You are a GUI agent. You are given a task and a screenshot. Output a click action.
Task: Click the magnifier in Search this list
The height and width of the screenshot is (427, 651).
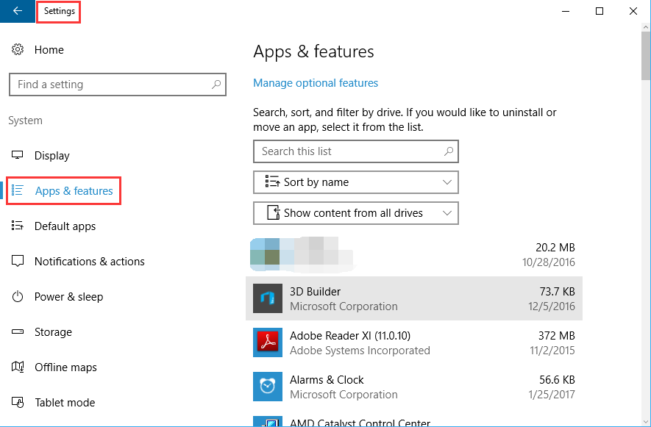click(x=449, y=151)
